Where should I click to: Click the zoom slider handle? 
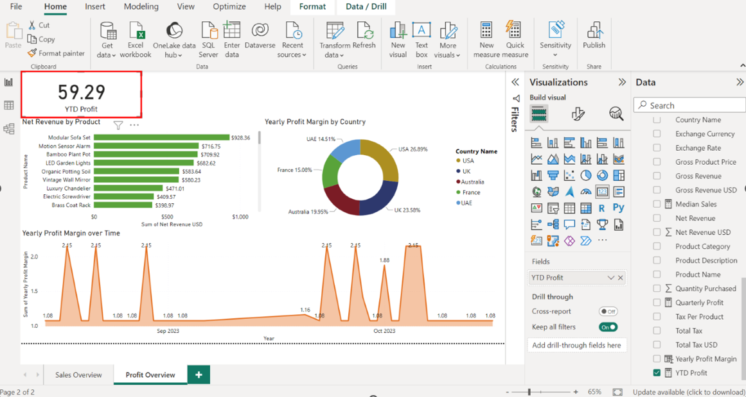click(x=529, y=392)
